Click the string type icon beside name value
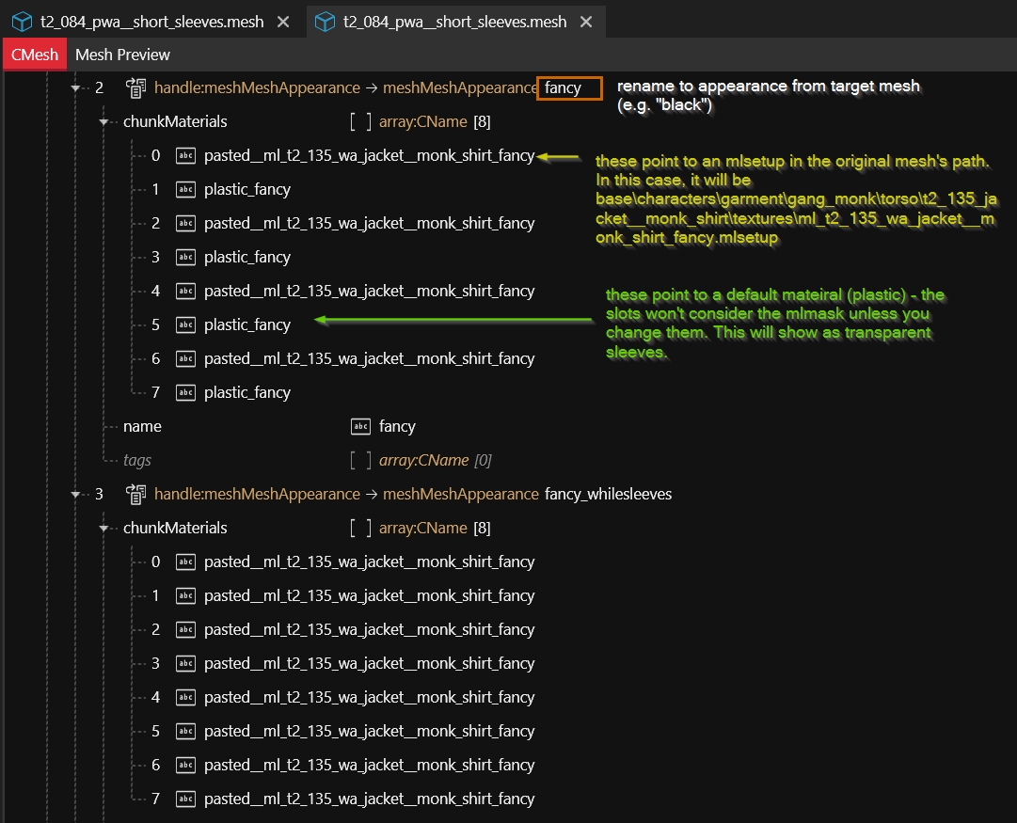 click(x=359, y=426)
